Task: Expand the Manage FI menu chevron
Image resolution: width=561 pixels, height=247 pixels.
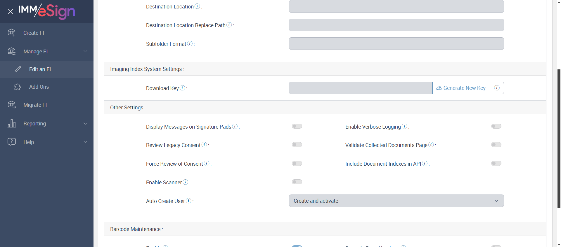Action: (86, 51)
